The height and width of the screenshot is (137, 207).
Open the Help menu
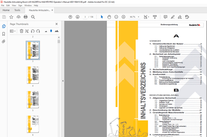point(36,5)
